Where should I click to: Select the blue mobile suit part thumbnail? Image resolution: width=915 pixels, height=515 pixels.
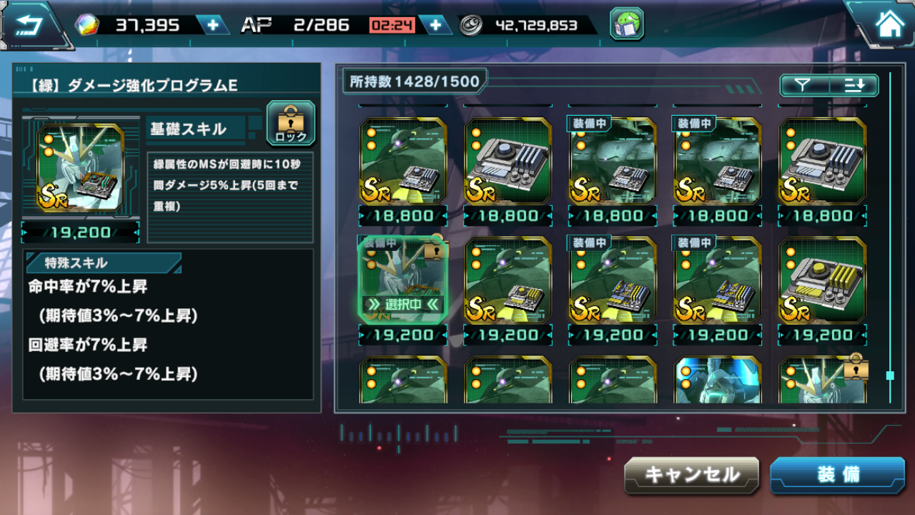[x=718, y=380]
